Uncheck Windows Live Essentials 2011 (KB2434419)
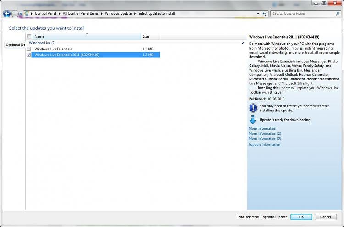344x227 pixels. click(x=29, y=55)
